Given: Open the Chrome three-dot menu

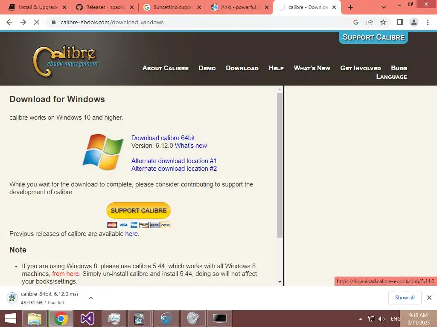Looking at the screenshot, I should tap(428, 22).
